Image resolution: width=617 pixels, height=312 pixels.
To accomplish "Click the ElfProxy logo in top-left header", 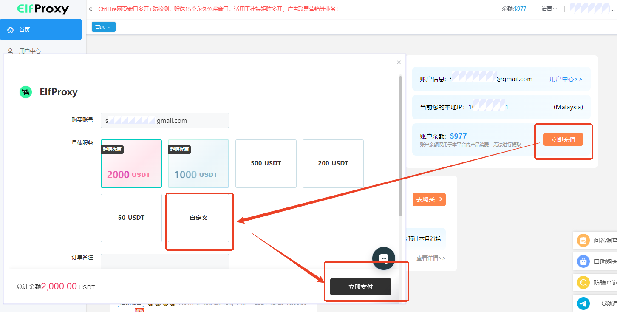I will pos(43,9).
